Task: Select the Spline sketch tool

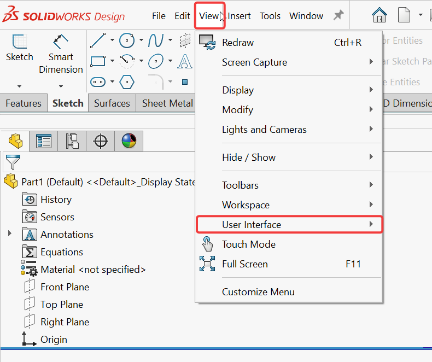Action: [x=156, y=40]
